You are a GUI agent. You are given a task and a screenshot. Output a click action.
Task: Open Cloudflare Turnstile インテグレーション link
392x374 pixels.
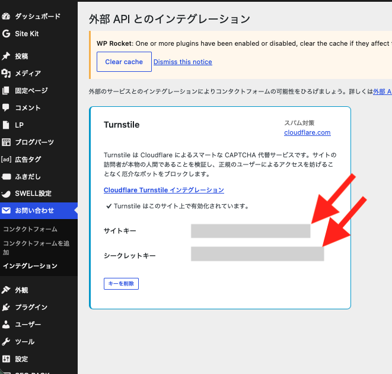[x=164, y=190]
